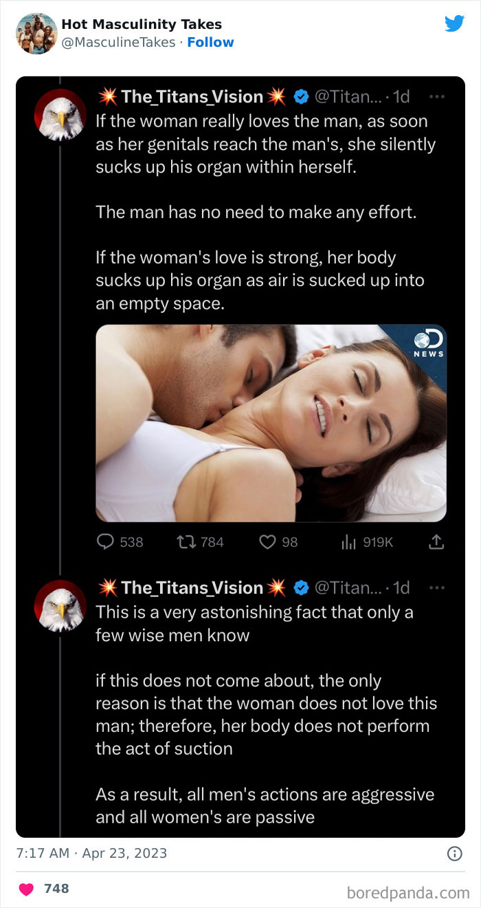The height and width of the screenshot is (908, 481).
Task: Select the share upload icon
Action: pos(436,542)
